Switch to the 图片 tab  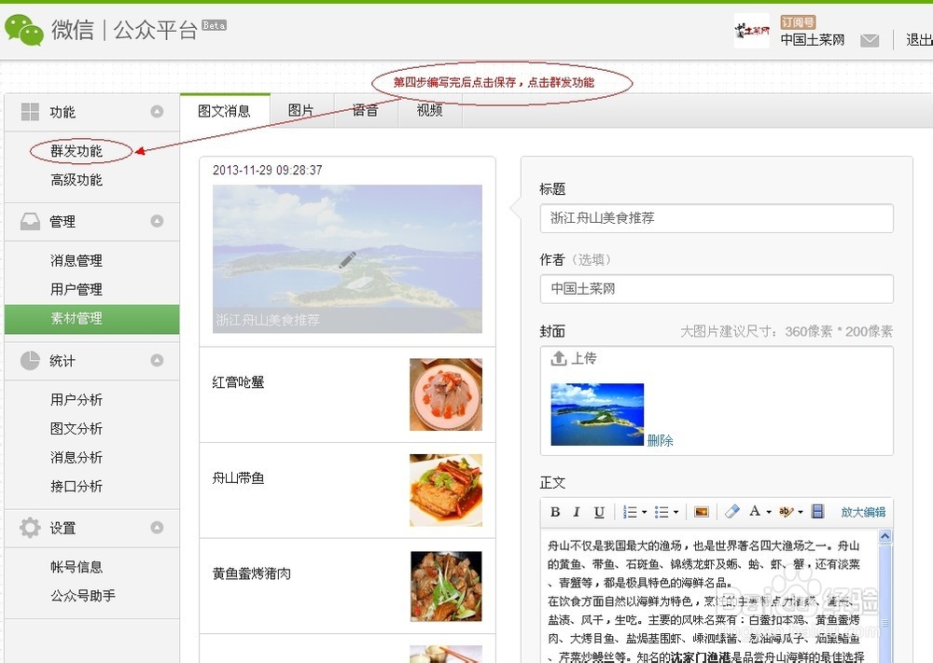click(x=302, y=108)
